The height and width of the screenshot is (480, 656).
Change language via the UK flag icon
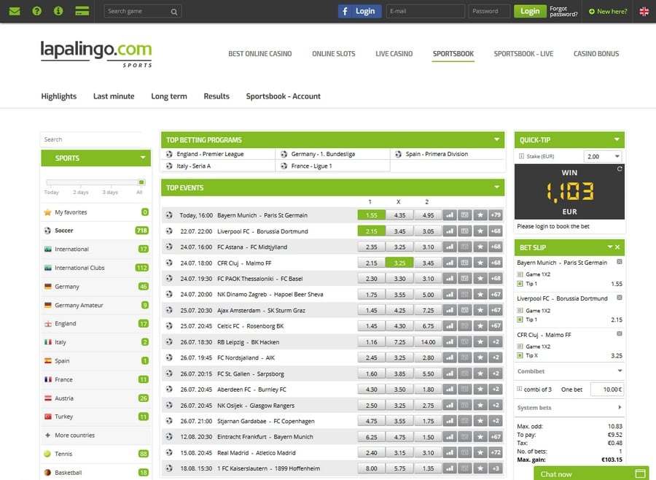pyautogui.click(x=644, y=12)
